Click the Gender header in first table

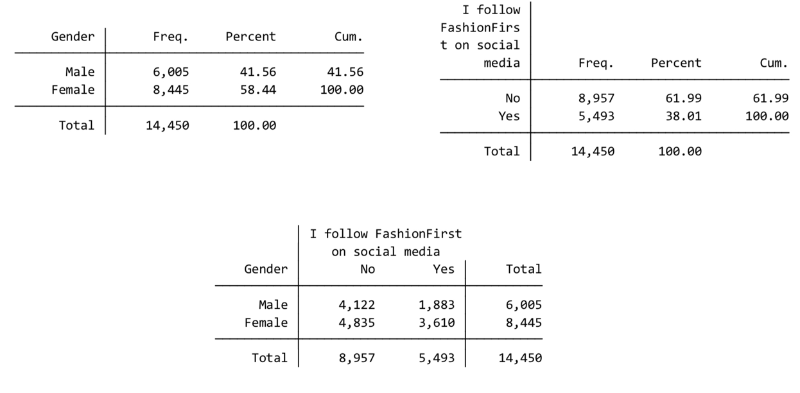tap(73, 37)
